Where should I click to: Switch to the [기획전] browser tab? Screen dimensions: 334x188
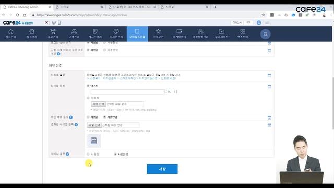[132, 7]
